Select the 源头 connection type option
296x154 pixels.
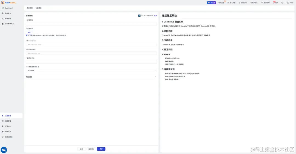(x=29, y=32)
